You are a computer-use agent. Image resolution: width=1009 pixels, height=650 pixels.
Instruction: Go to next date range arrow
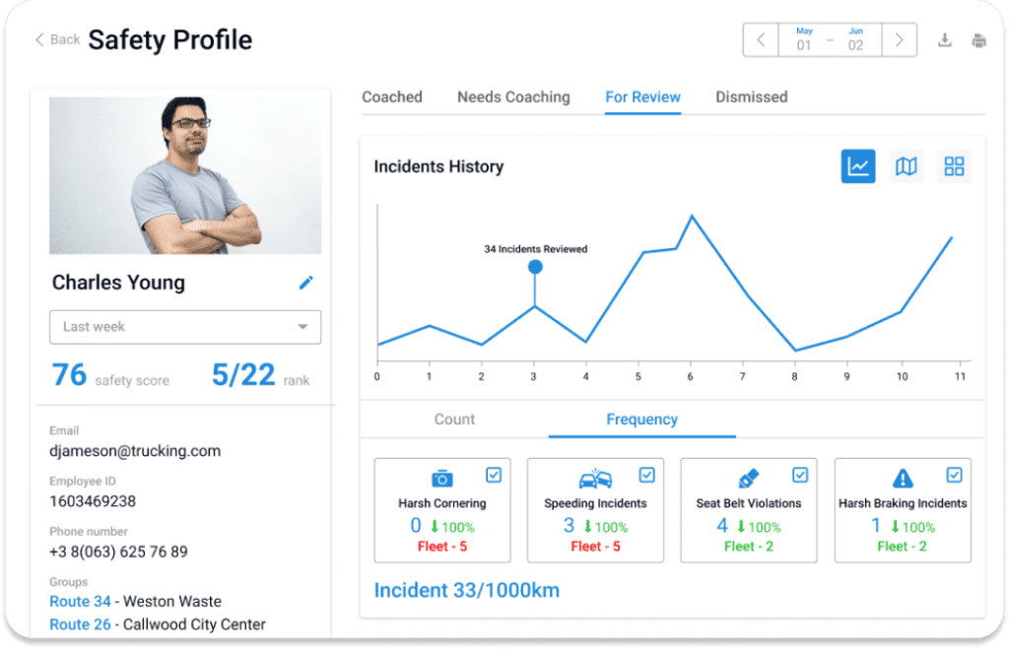coord(899,39)
